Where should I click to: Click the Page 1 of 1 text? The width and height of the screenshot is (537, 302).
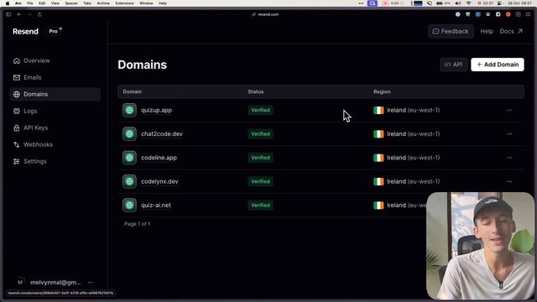tap(137, 224)
